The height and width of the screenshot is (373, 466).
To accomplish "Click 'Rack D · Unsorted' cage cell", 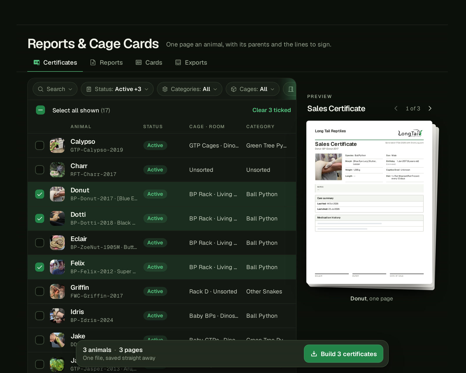I will click(213, 292).
